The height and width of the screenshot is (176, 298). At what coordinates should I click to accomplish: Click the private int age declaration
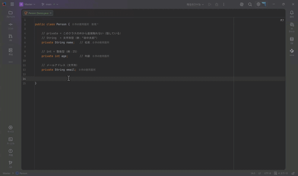pos(54,56)
